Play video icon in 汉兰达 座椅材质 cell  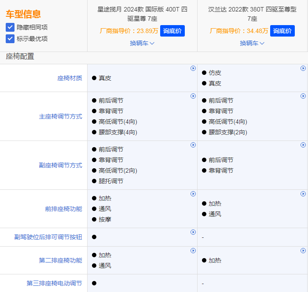(x=303, y=68)
